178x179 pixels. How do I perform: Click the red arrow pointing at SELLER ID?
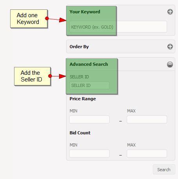click(58, 76)
